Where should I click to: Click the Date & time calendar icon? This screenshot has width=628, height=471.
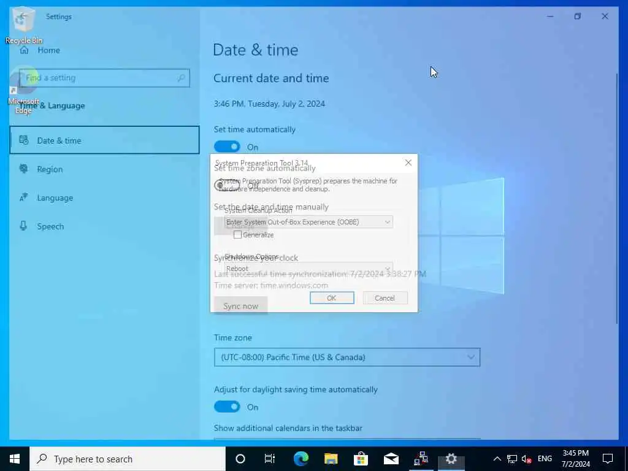click(24, 140)
